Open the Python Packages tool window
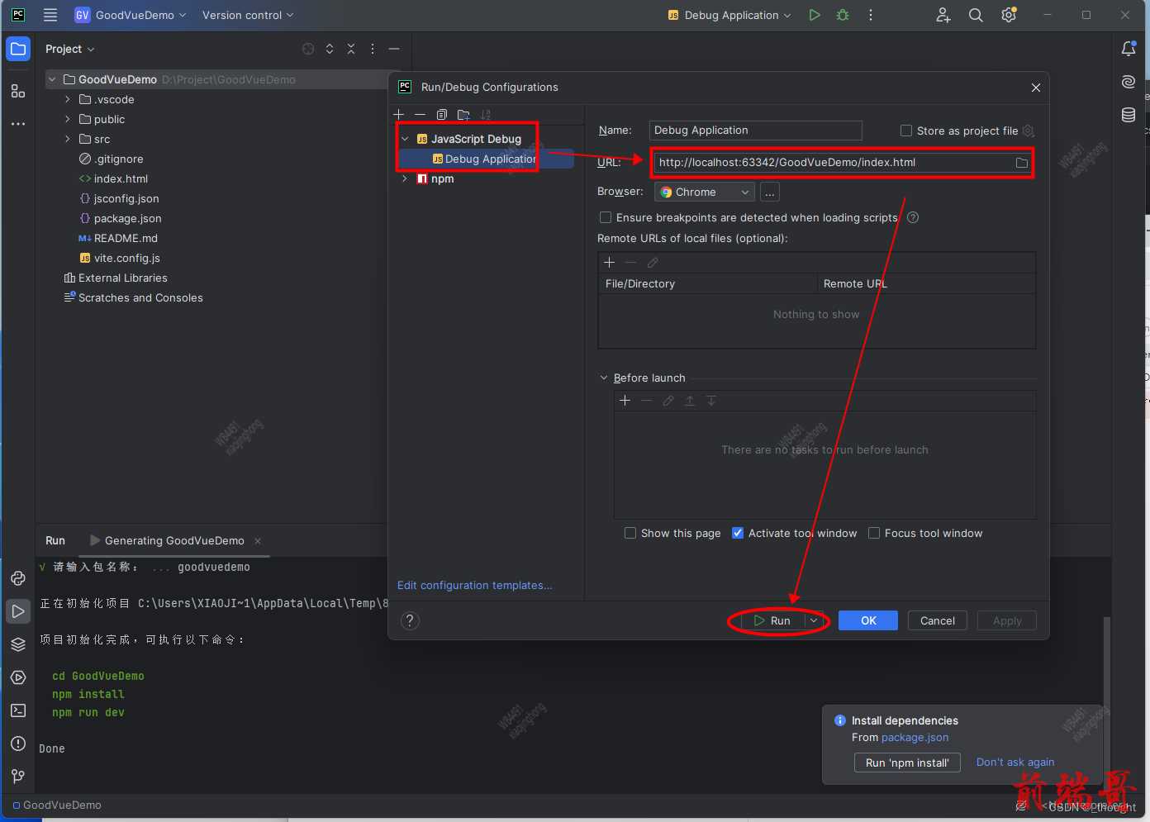Image resolution: width=1150 pixels, height=822 pixels. coord(18,578)
